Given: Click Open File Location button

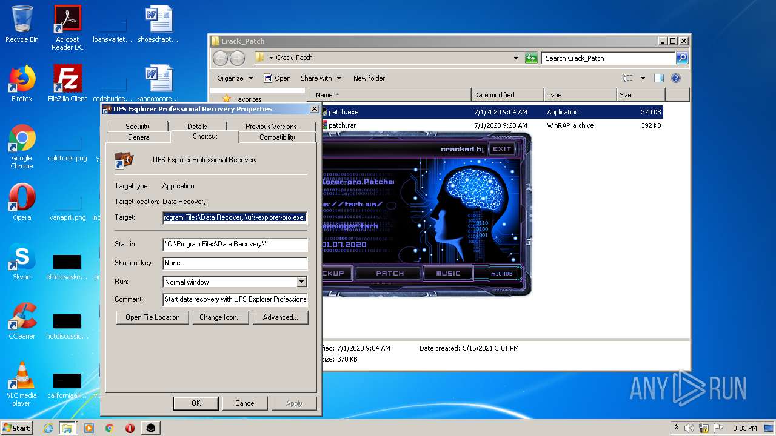Looking at the screenshot, I should click(153, 317).
